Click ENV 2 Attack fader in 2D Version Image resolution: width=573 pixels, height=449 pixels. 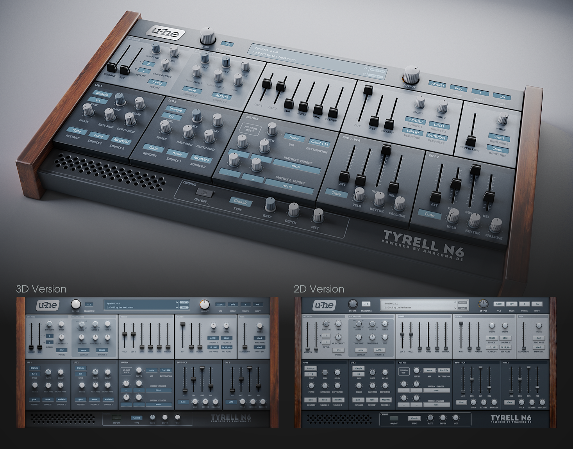(511, 392)
